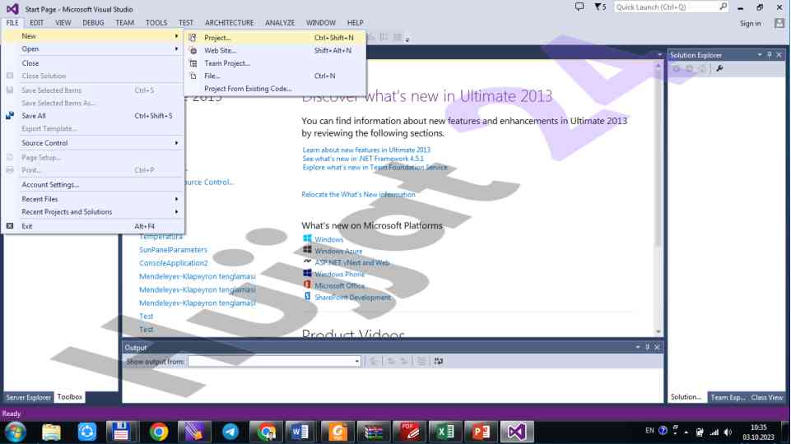Open the Start Page tab list dropdown arrow
This screenshot has width=791, height=444.
pyautogui.click(x=659, y=54)
